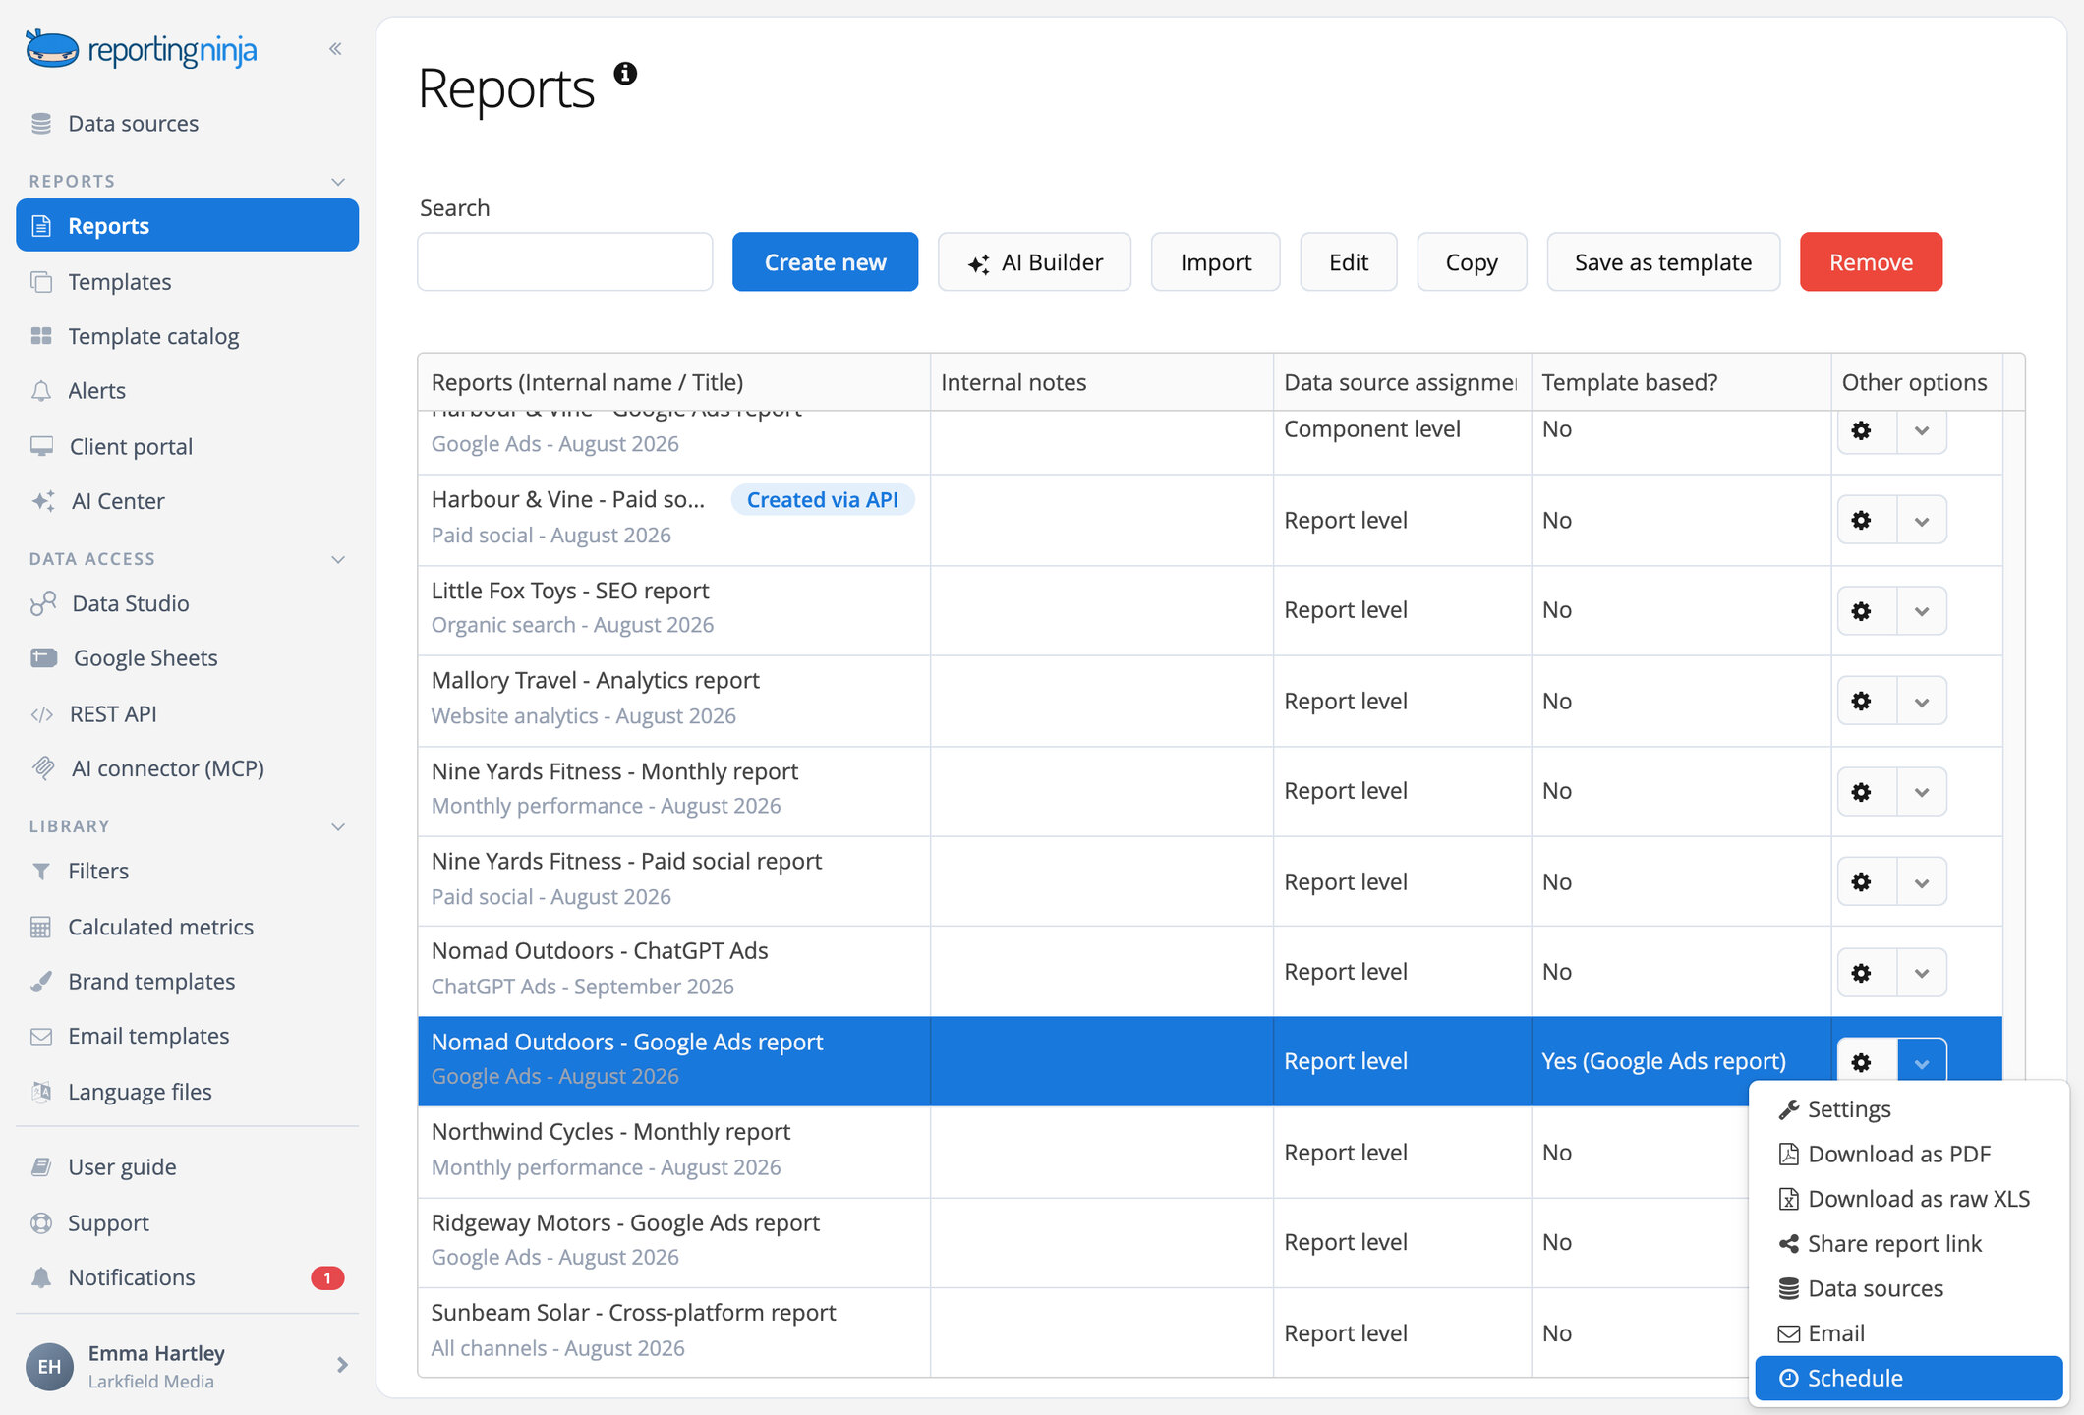Click the Create new button
The height and width of the screenshot is (1415, 2084).
tap(825, 261)
